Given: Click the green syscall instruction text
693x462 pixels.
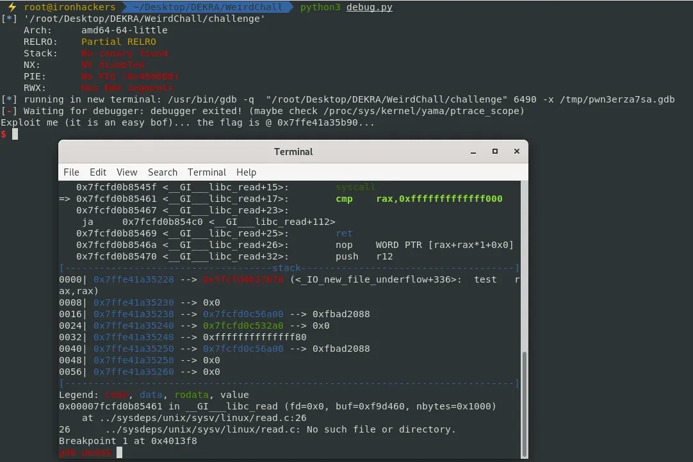Looking at the screenshot, I should [355, 187].
